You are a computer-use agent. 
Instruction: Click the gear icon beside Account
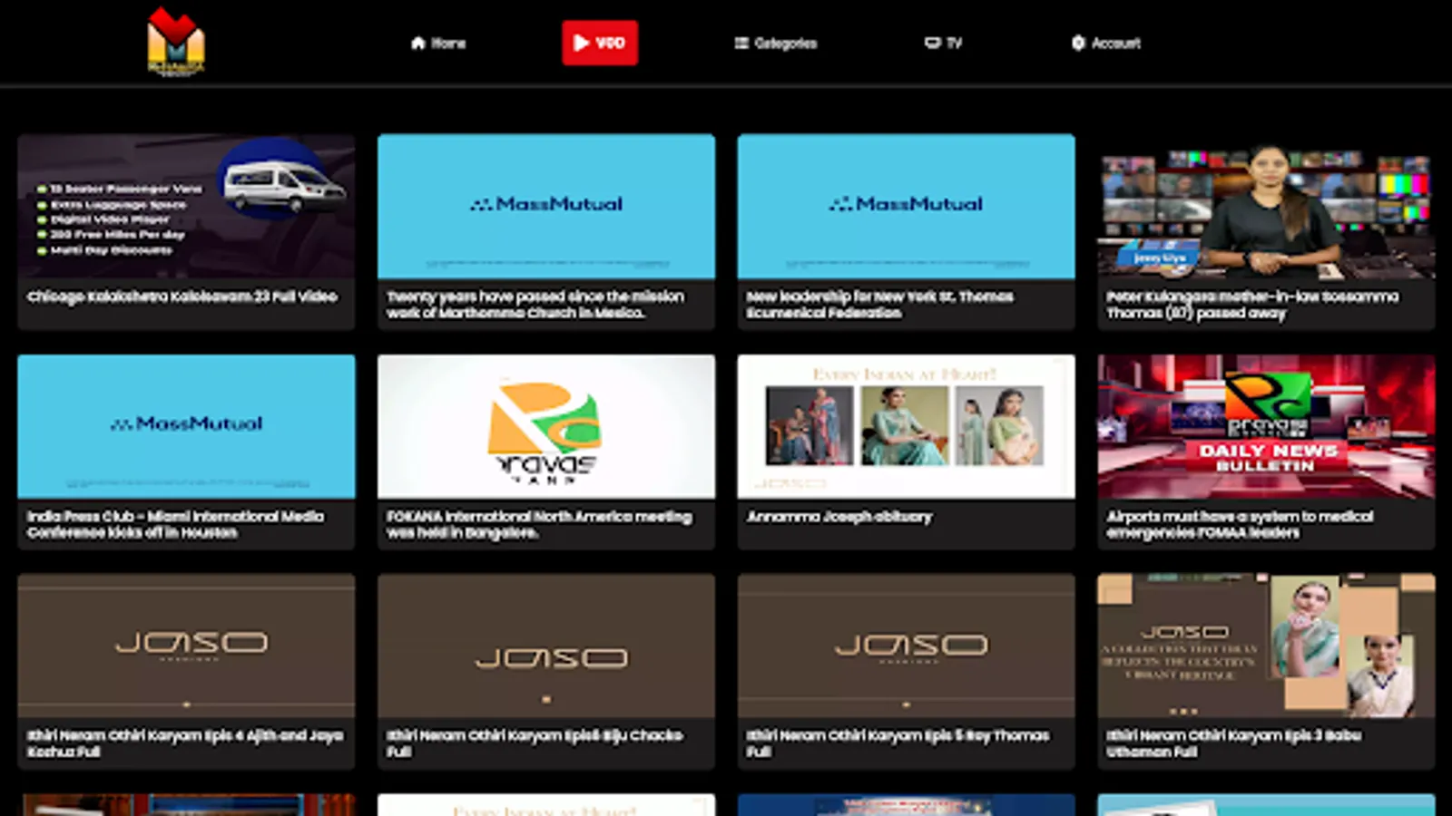point(1078,43)
